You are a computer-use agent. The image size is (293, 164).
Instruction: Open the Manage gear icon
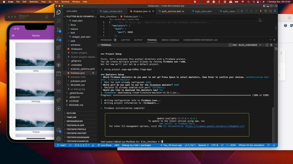tap(59, 138)
